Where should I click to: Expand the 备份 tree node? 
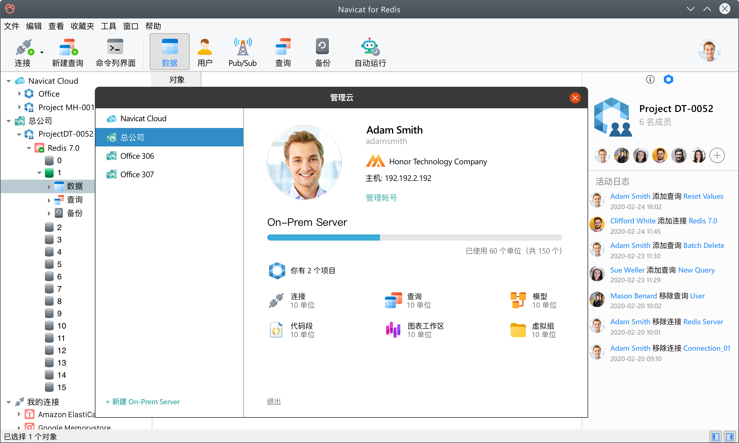[49, 213]
